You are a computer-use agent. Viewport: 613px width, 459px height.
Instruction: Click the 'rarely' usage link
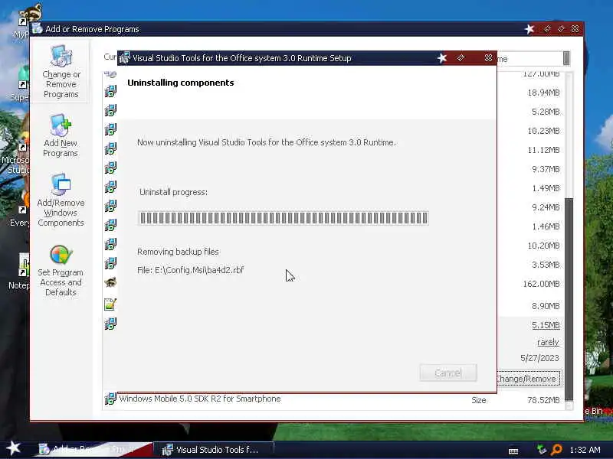[x=548, y=342]
